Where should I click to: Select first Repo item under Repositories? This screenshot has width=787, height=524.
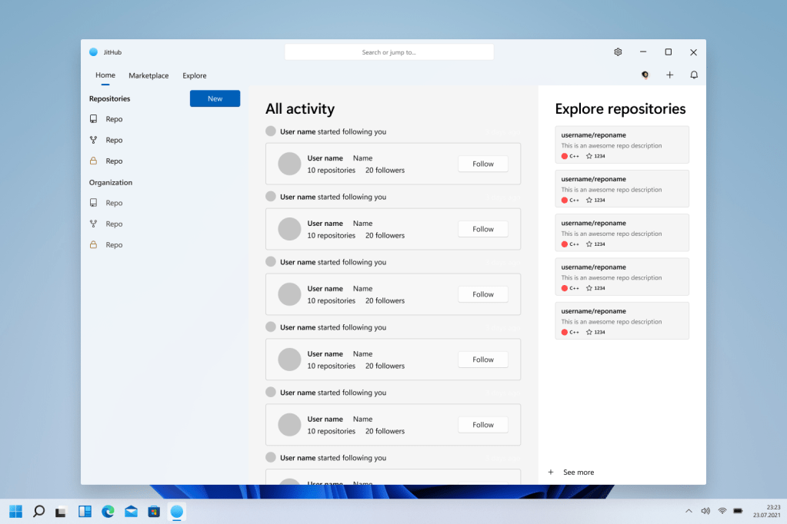(x=113, y=119)
